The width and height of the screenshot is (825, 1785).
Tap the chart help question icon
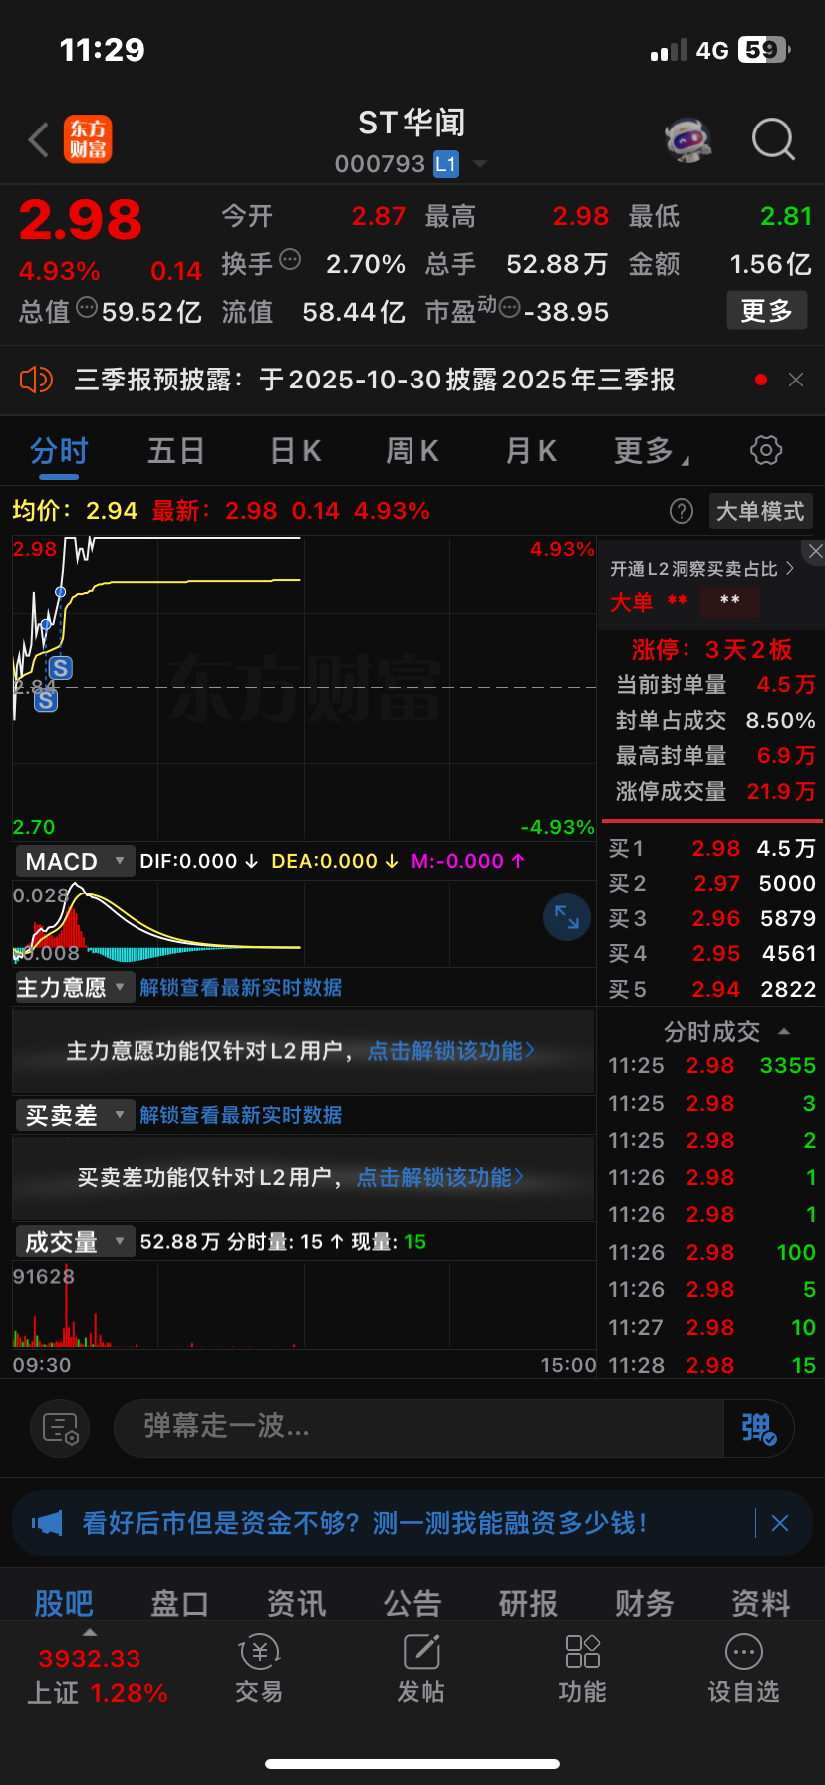pyautogui.click(x=682, y=511)
